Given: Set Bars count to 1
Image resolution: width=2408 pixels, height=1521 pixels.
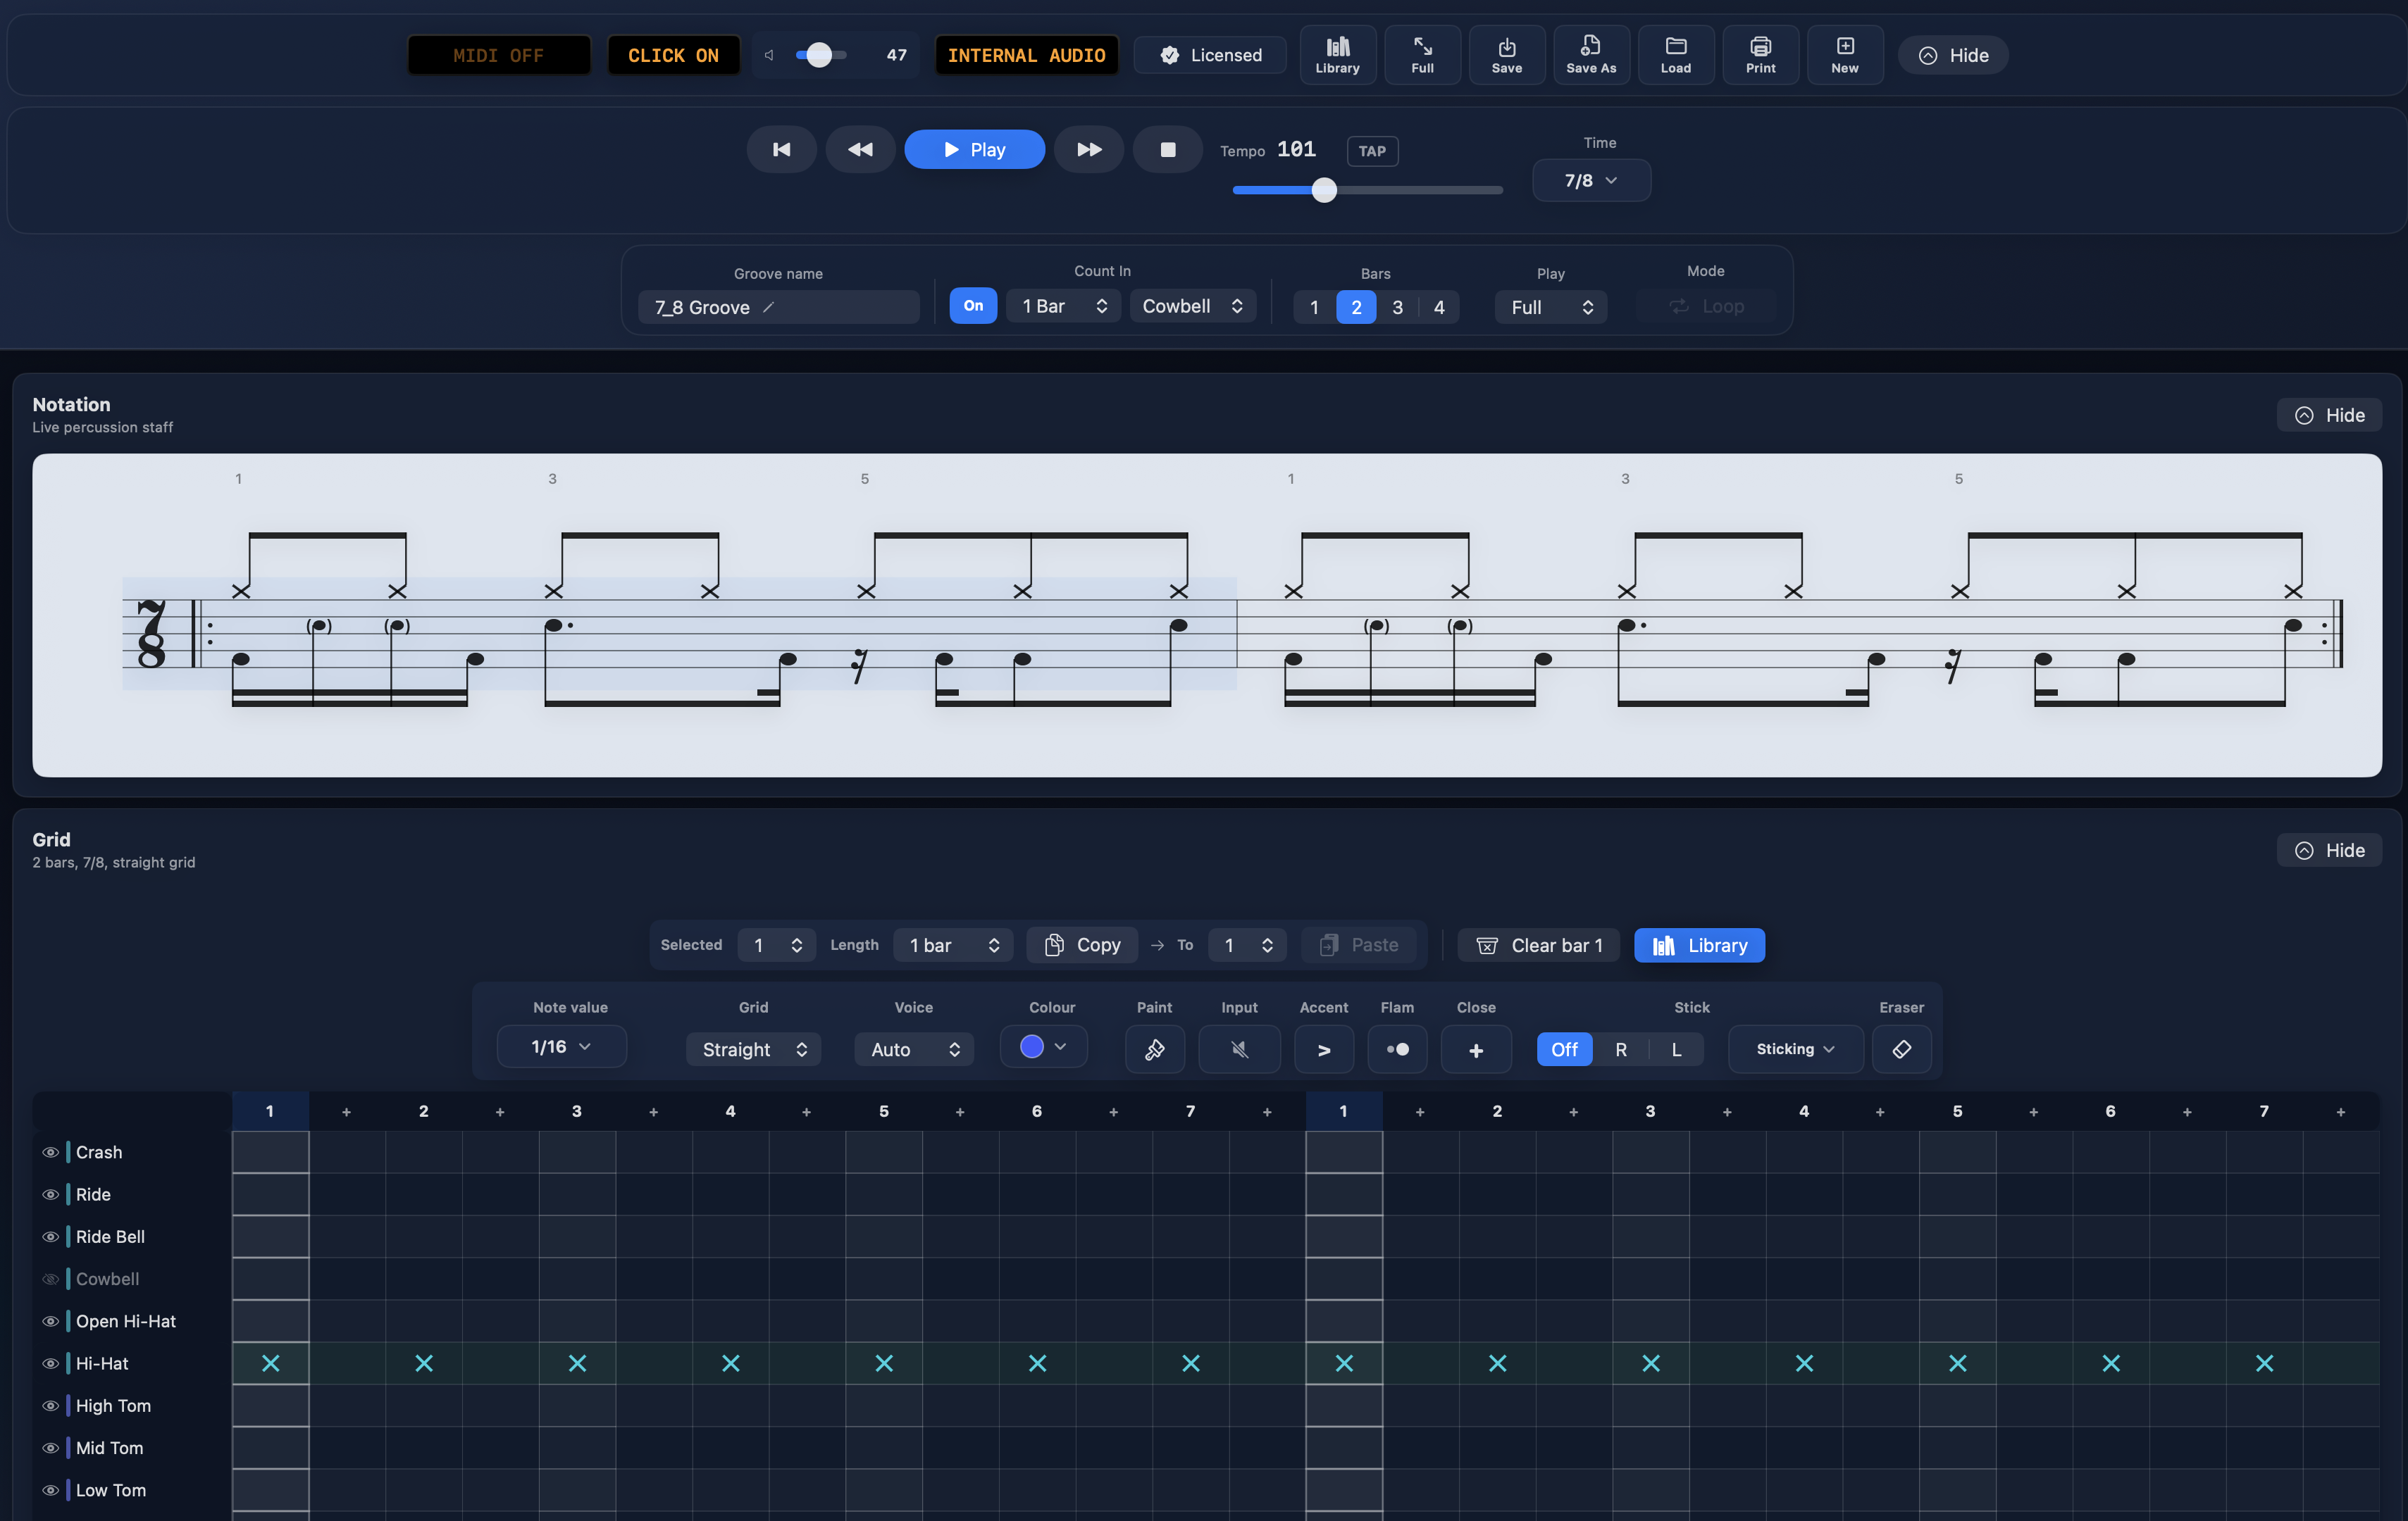Looking at the screenshot, I should [1314, 307].
